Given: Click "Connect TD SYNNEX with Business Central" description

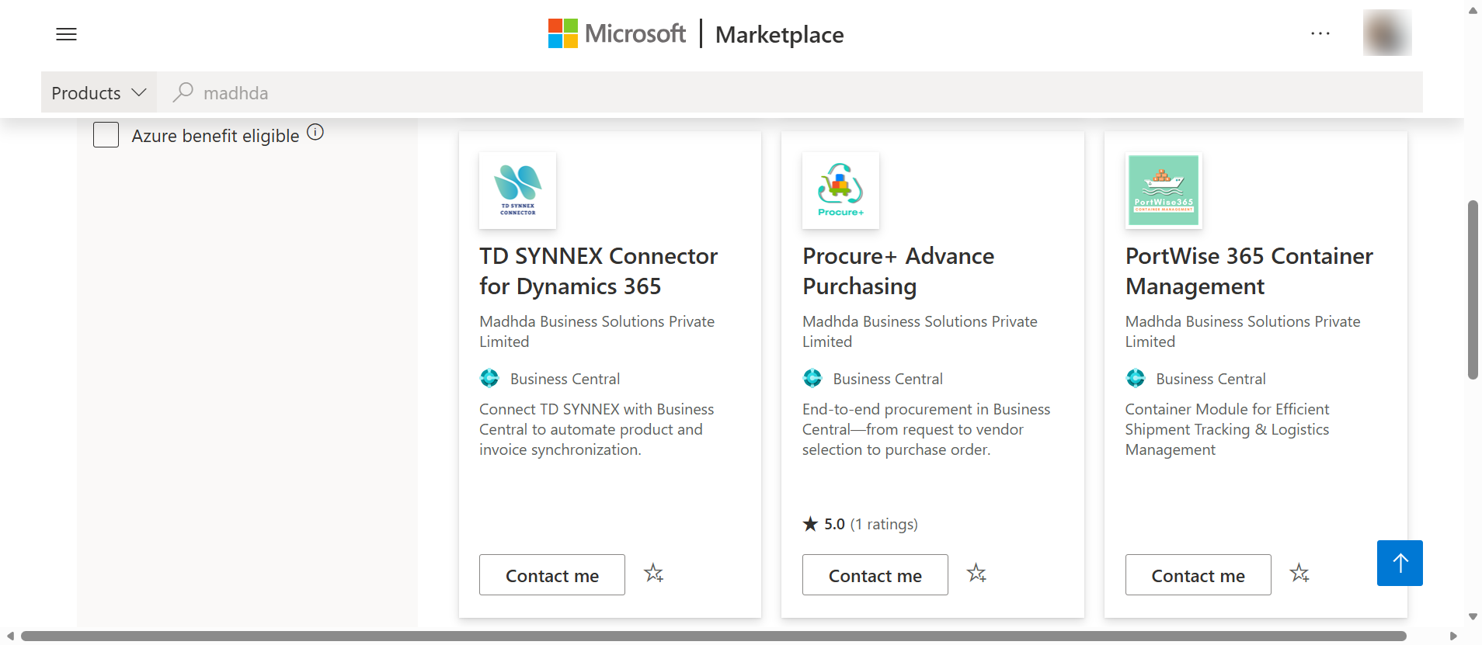Looking at the screenshot, I should tap(597, 429).
